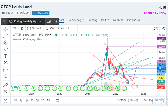The image size is (168, 106).
Task: Select the ruler measure tool
Action: 5,85
